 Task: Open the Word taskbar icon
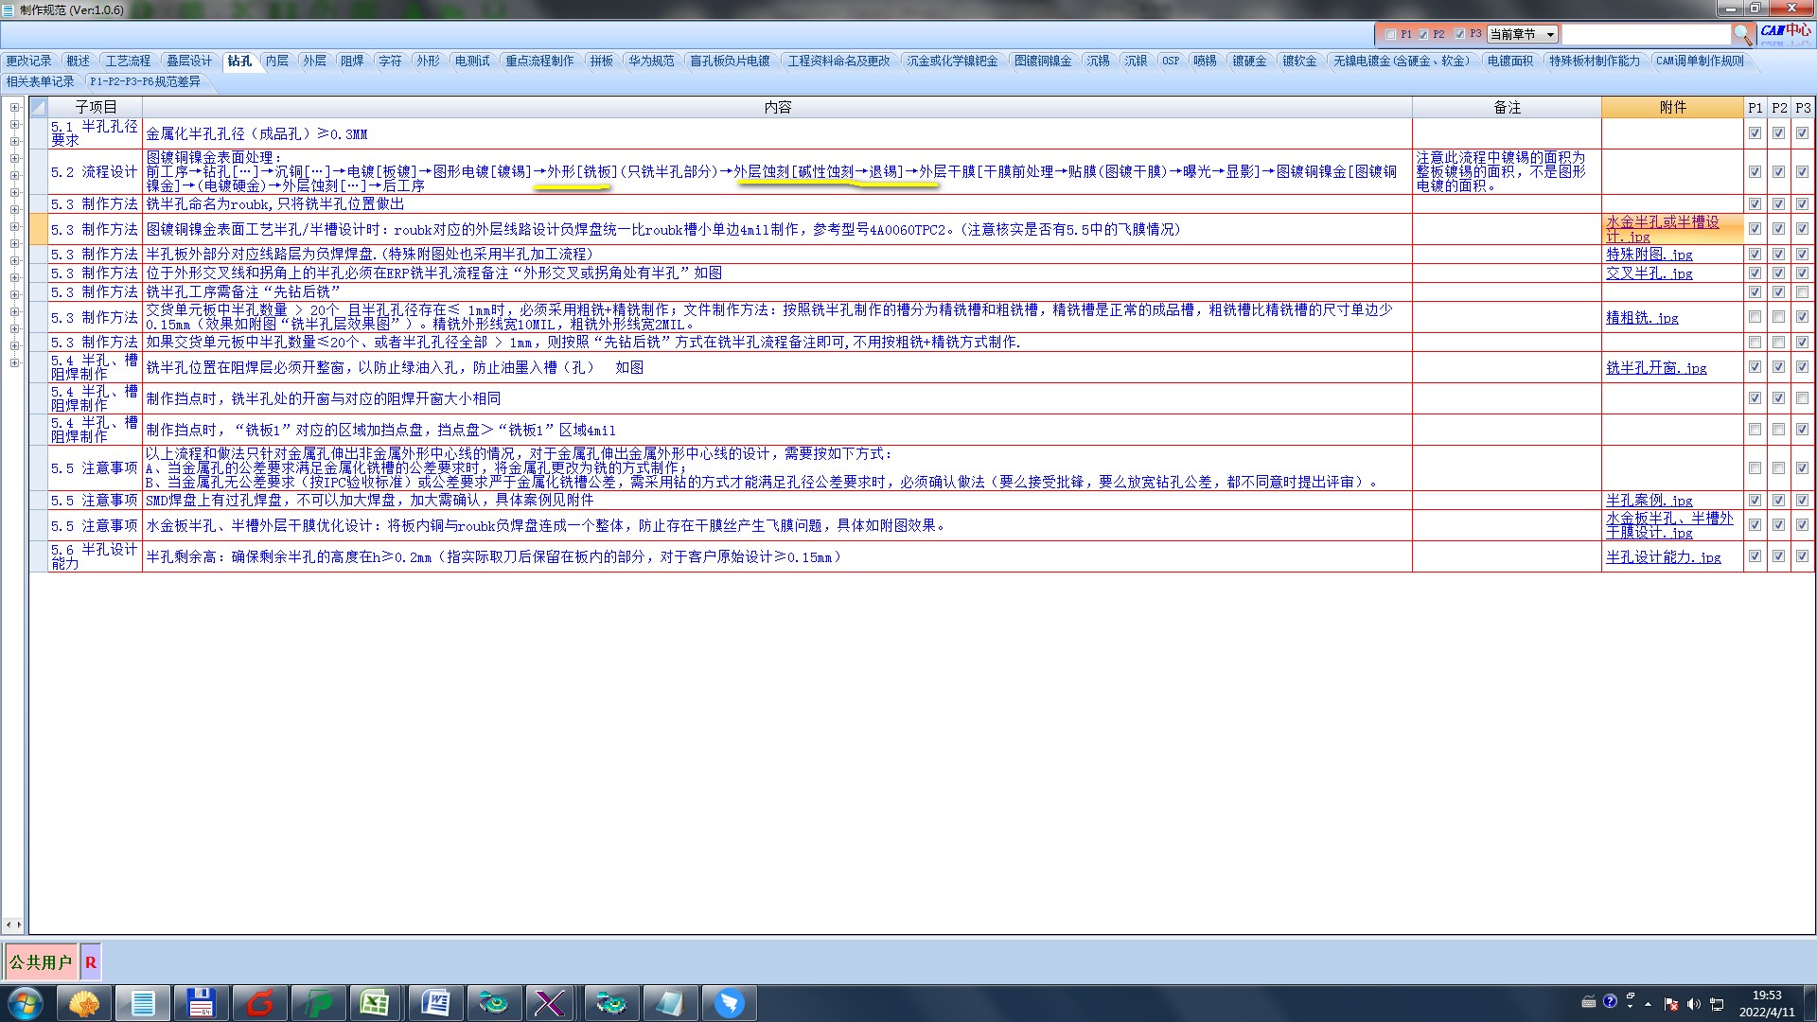pyautogui.click(x=435, y=1002)
